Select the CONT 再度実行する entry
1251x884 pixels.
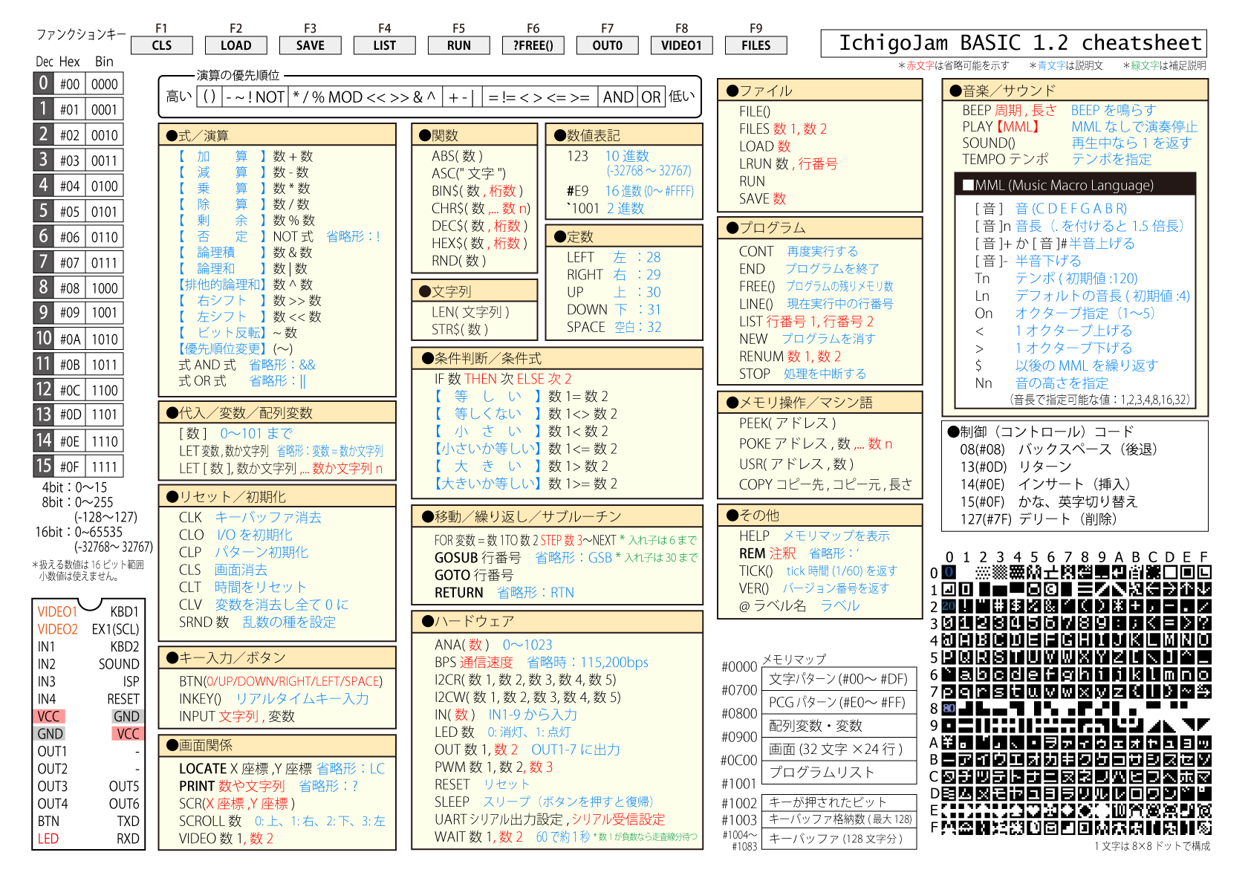coord(799,252)
